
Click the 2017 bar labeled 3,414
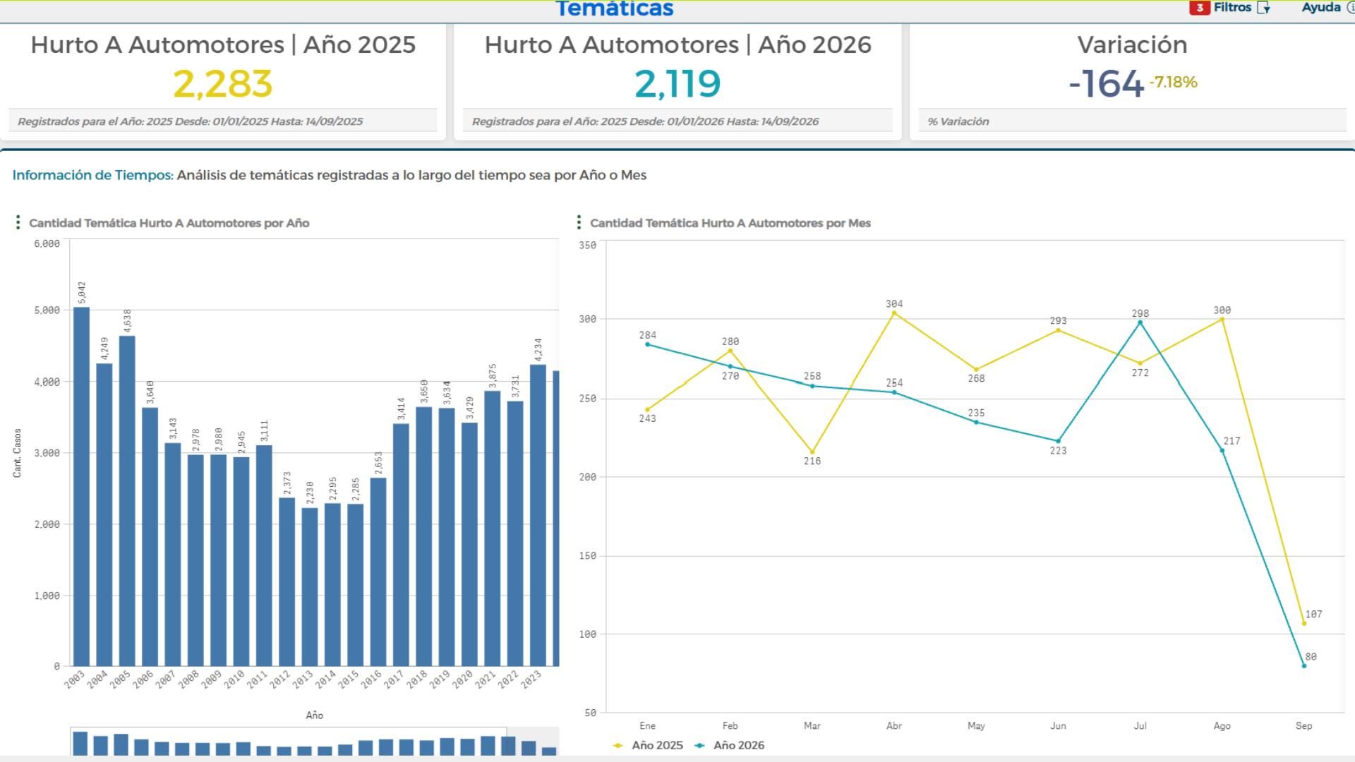401,545
